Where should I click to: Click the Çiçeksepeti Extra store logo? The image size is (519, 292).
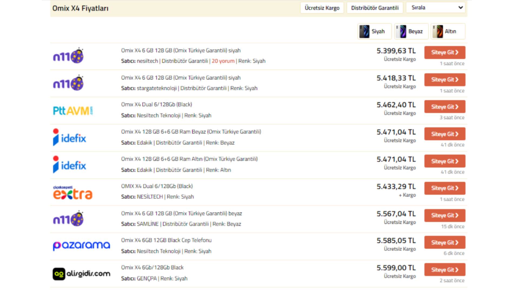click(x=73, y=193)
